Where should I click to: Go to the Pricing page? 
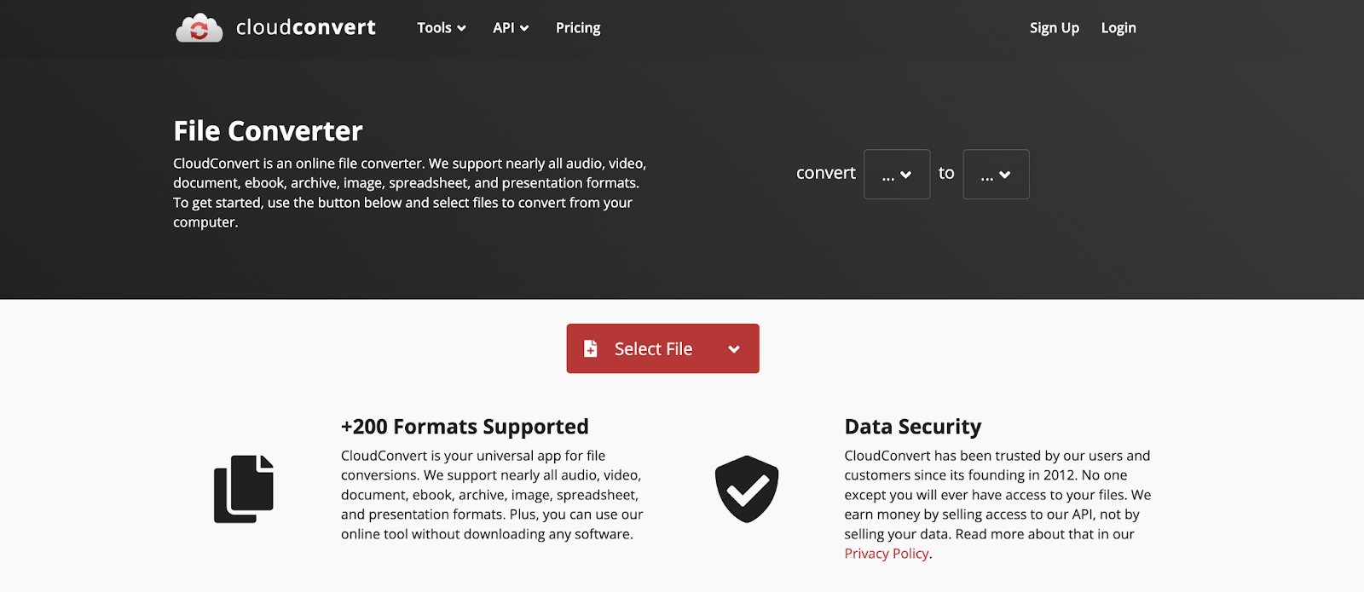578,28
